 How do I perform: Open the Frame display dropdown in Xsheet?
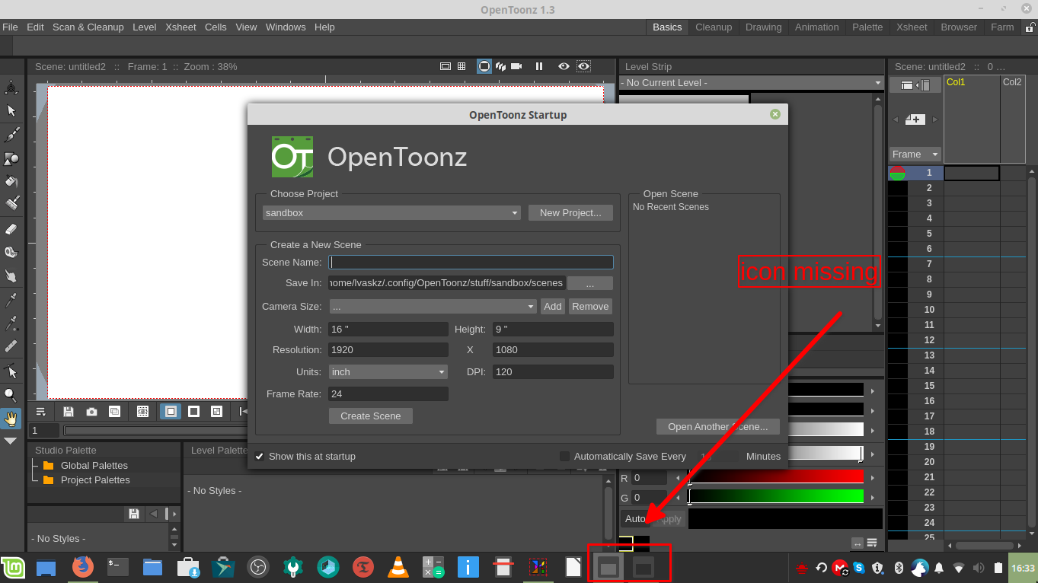915,155
